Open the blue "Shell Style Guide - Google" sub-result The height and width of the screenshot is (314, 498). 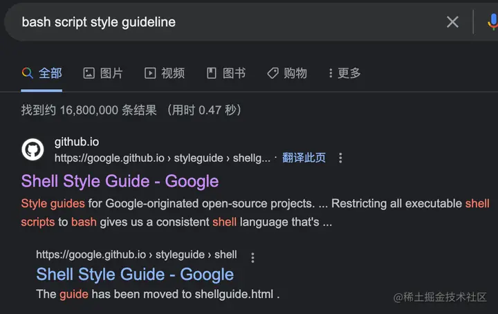pos(135,275)
